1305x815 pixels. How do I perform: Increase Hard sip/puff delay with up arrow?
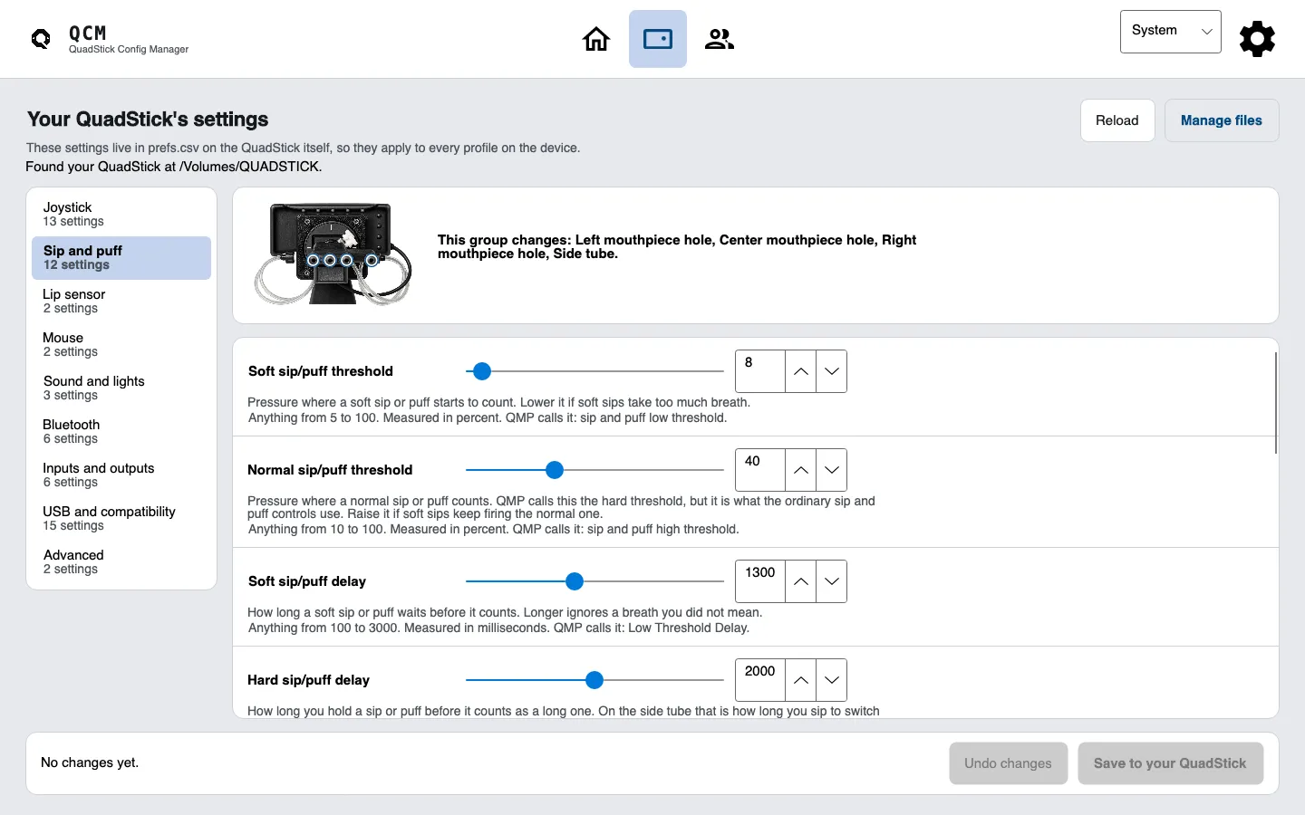(801, 680)
